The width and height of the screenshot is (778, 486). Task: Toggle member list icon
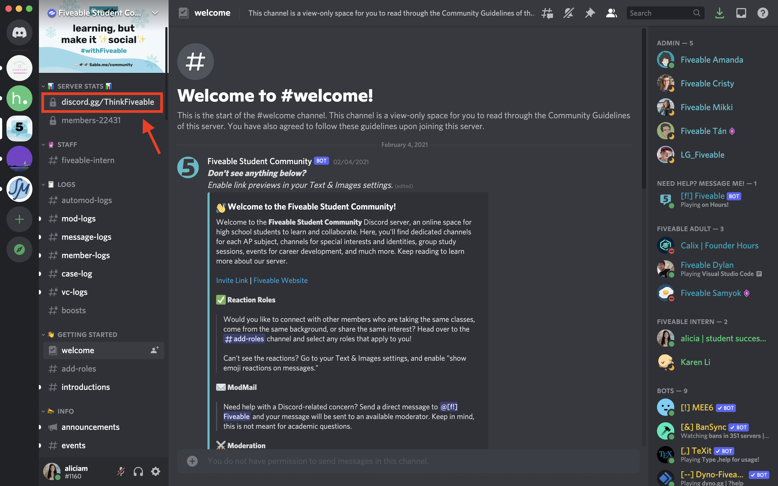tap(611, 13)
